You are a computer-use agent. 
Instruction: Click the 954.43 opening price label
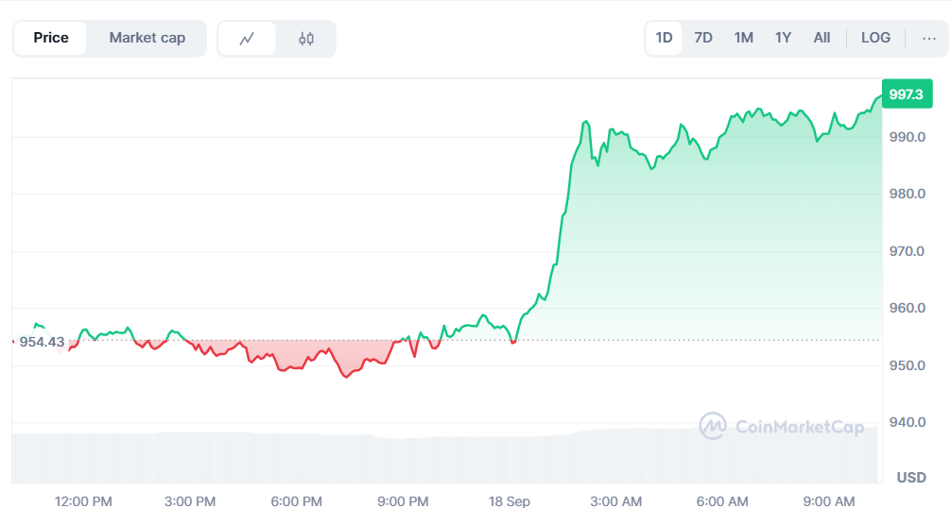click(42, 342)
